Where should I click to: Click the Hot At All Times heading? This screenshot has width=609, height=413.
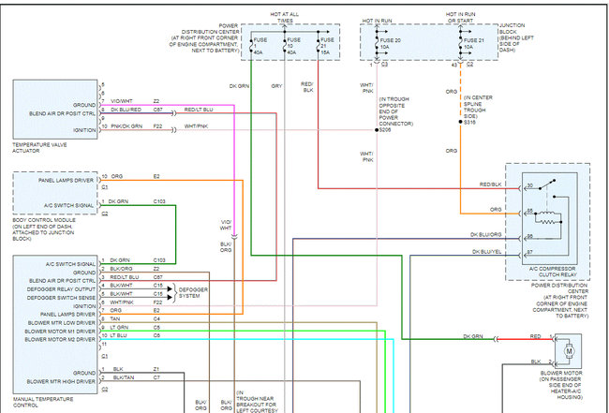285,18
